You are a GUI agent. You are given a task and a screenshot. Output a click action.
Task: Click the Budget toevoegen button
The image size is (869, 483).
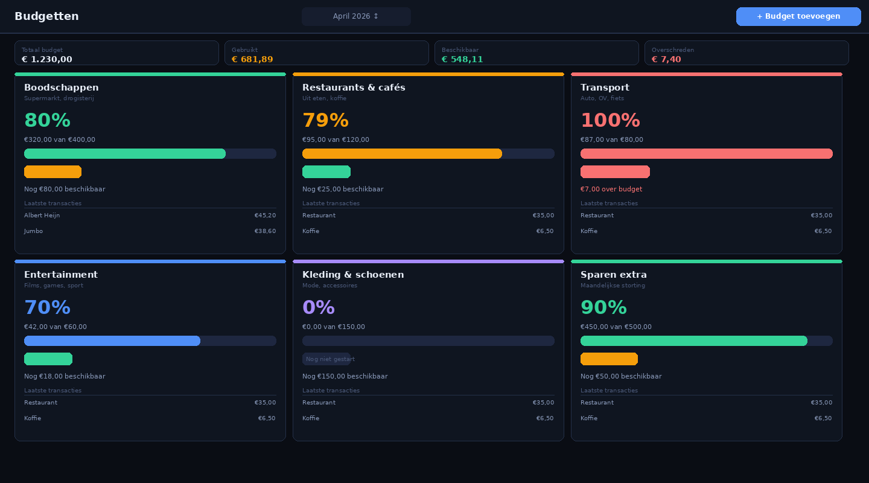[x=798, y=16]
